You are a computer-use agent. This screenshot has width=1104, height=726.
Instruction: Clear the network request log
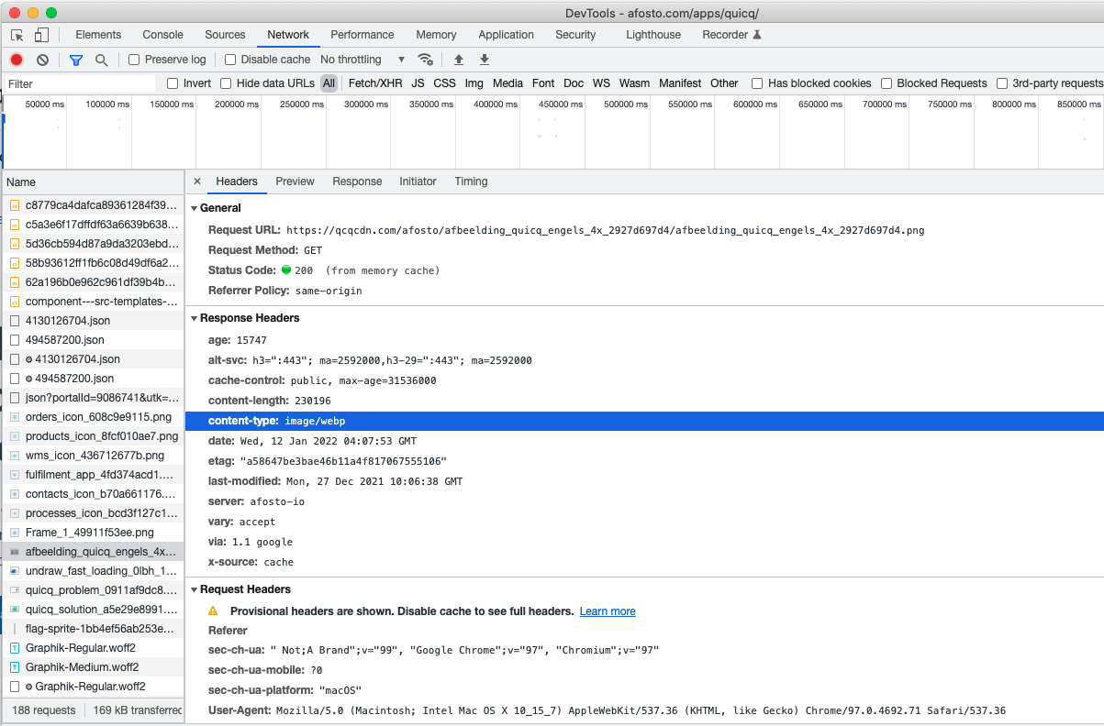click(x=42, y=58)
